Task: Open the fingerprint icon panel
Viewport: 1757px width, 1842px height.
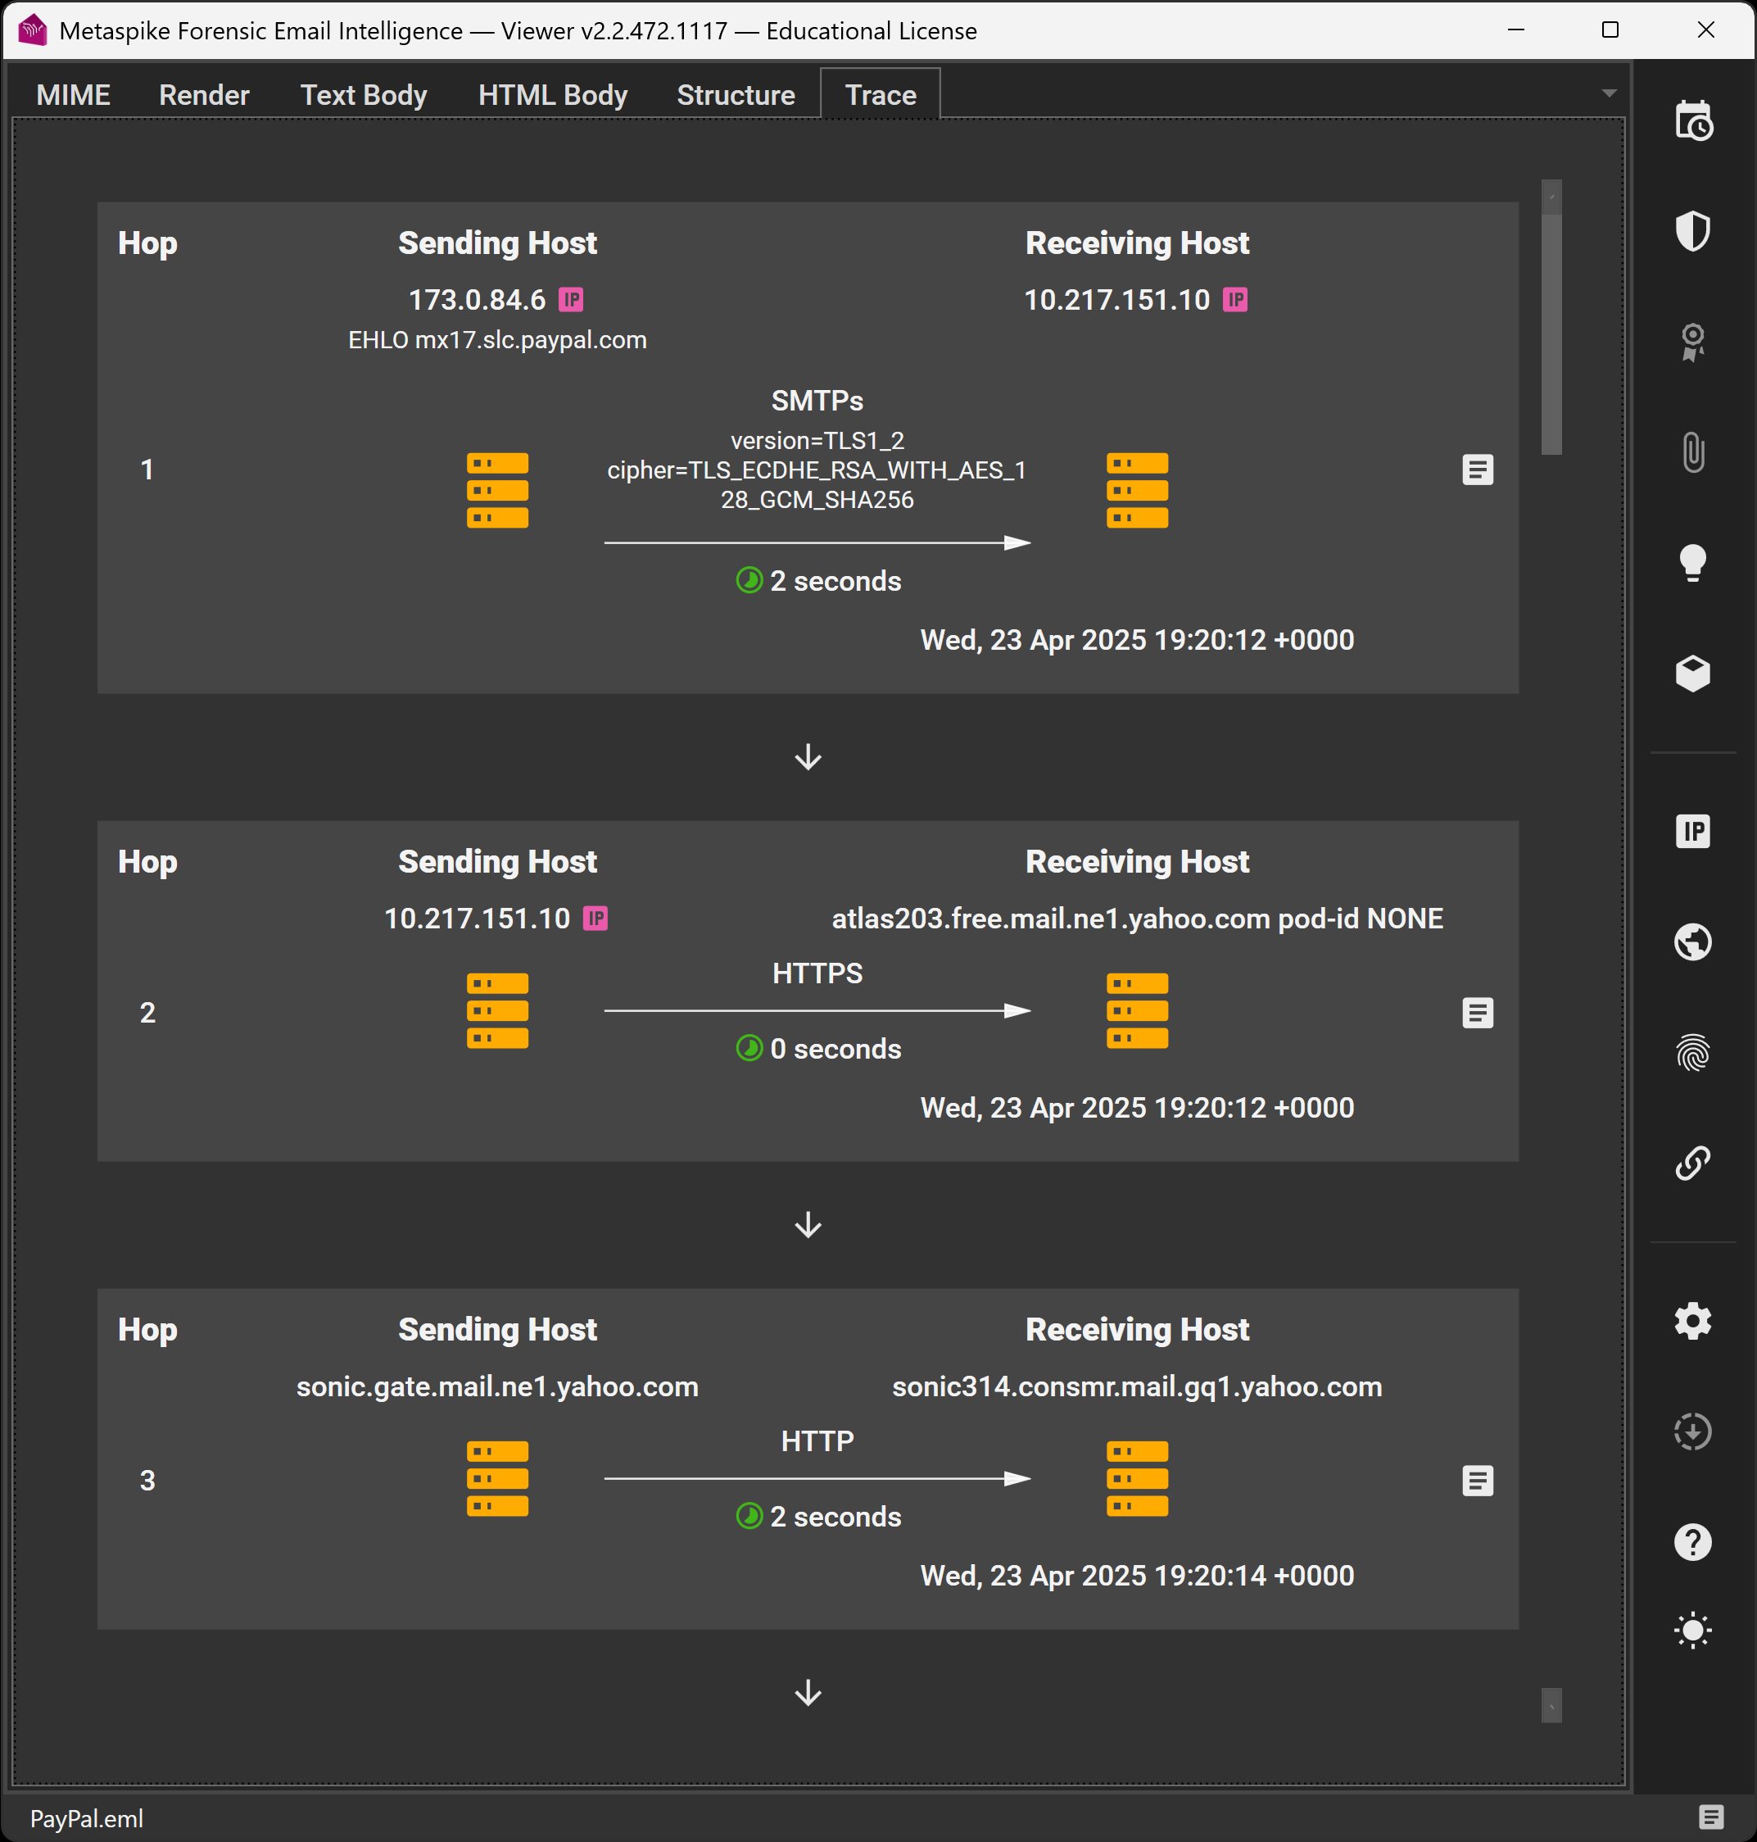Action: point(1692,1053)
